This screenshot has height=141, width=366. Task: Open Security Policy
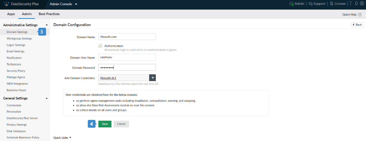[x=16, y=71]
